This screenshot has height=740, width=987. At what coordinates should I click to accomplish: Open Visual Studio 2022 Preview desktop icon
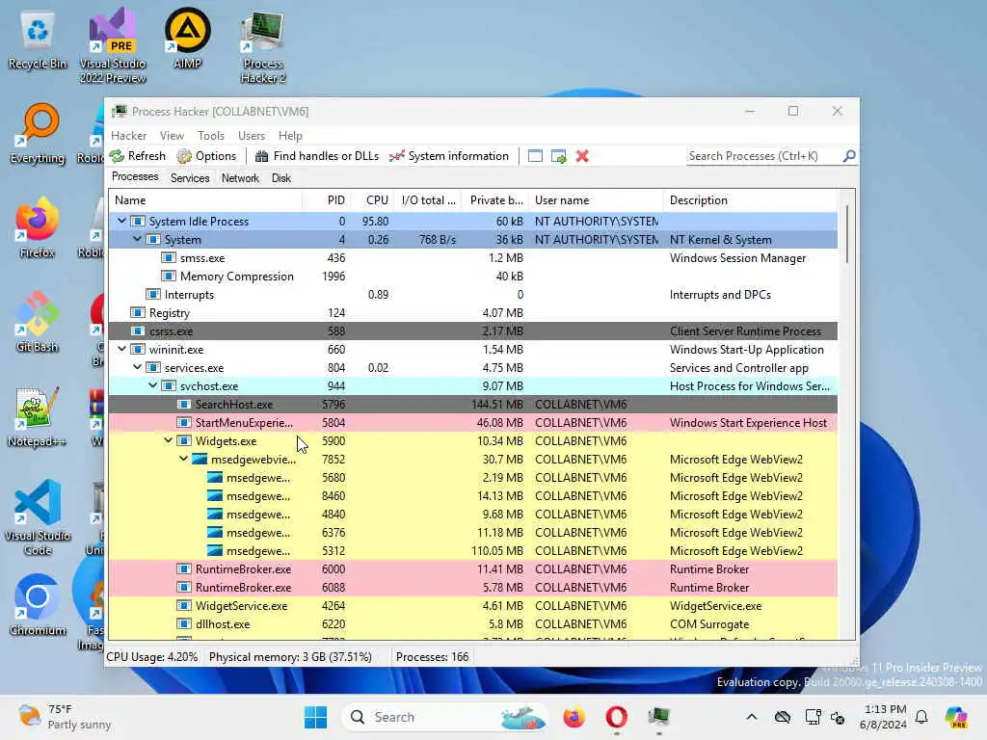tap(113, 46)
